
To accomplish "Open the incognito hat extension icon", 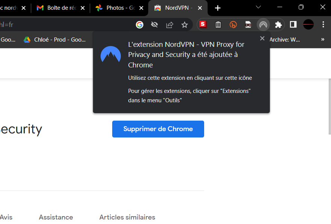I will [x=248, y=25].
